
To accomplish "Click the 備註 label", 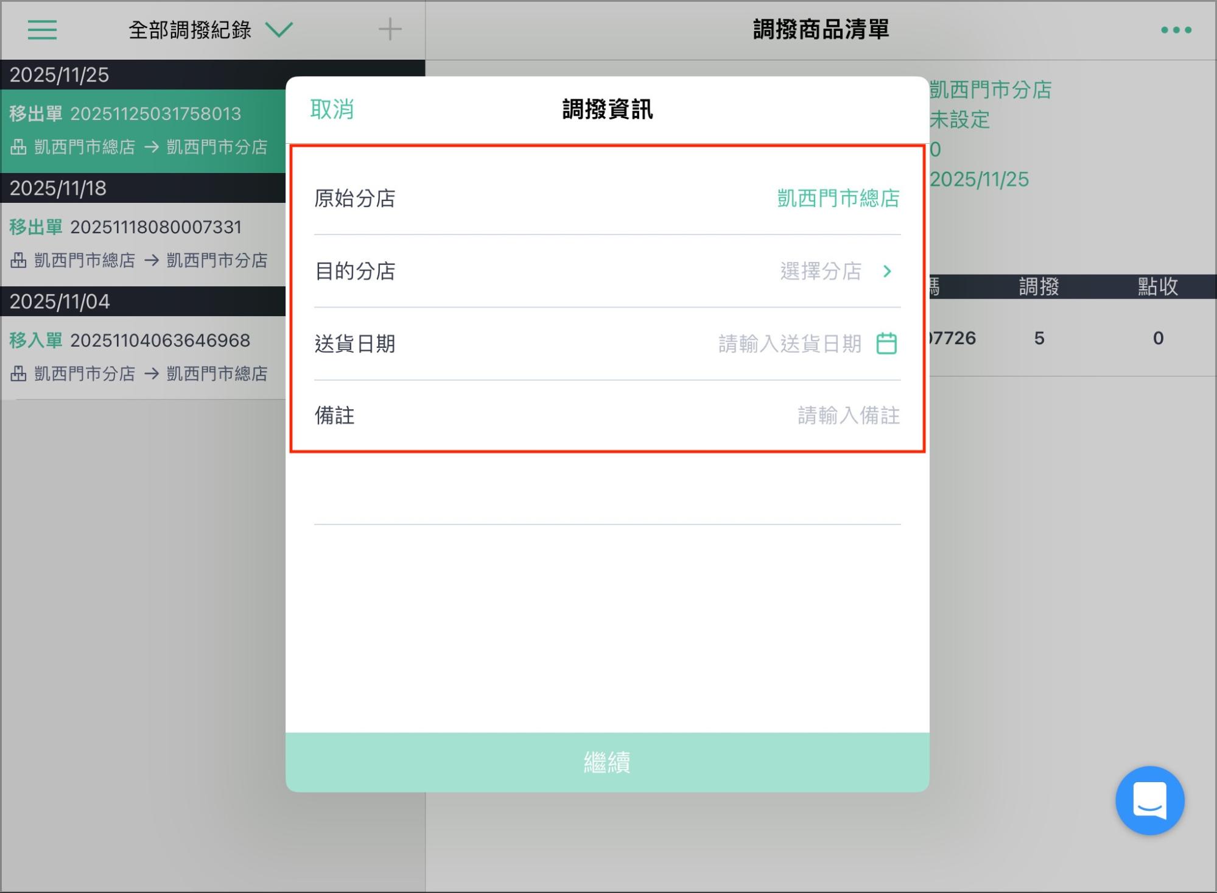I will pyautogui.click(x=334, y=415).
